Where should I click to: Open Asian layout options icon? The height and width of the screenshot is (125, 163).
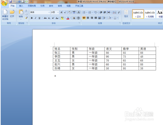(109, 12)
